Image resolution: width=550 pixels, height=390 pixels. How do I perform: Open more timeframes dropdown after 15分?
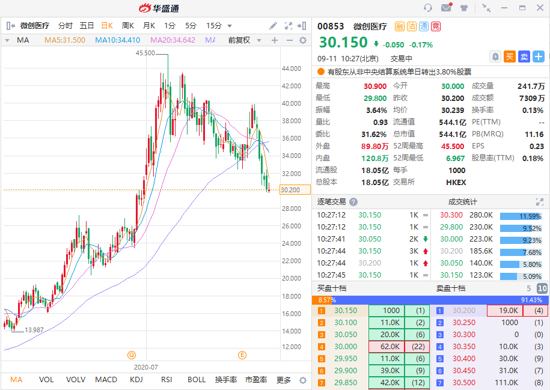pyautogui.click(x=230, y=26)
